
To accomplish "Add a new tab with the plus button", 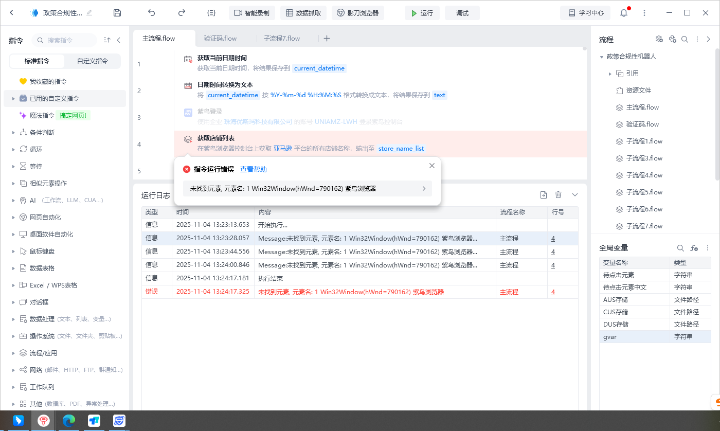I will pos(327,38).
